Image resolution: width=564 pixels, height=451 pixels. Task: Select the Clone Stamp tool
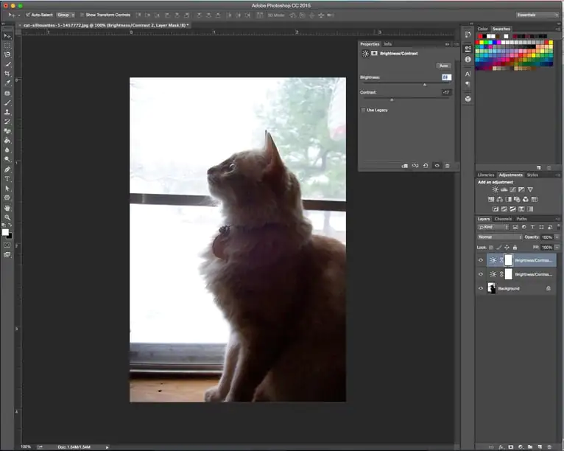tap(7, 112)
